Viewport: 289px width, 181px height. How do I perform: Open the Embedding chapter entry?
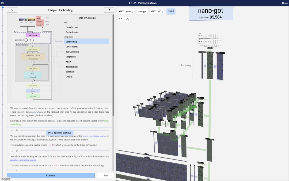[86, 42]
